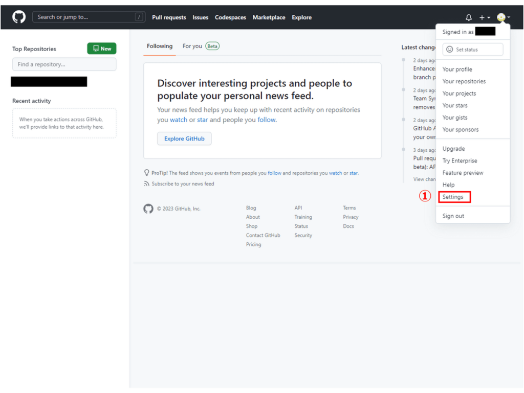Image resolution: width=524 pixels, height=393 pixels.
Task: Focus the Find a repository field
Action: click(64, 64)
